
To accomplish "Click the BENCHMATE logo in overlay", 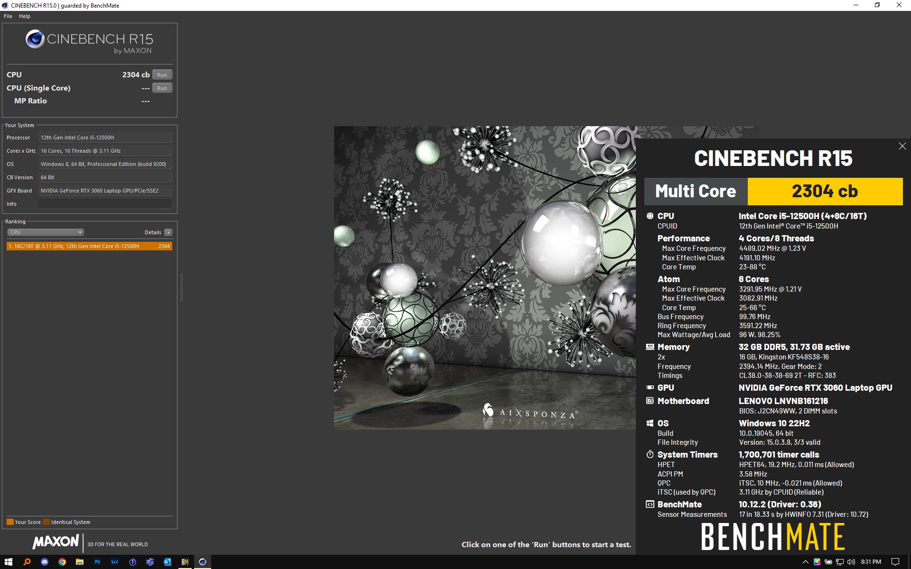I will click(773, 537).
